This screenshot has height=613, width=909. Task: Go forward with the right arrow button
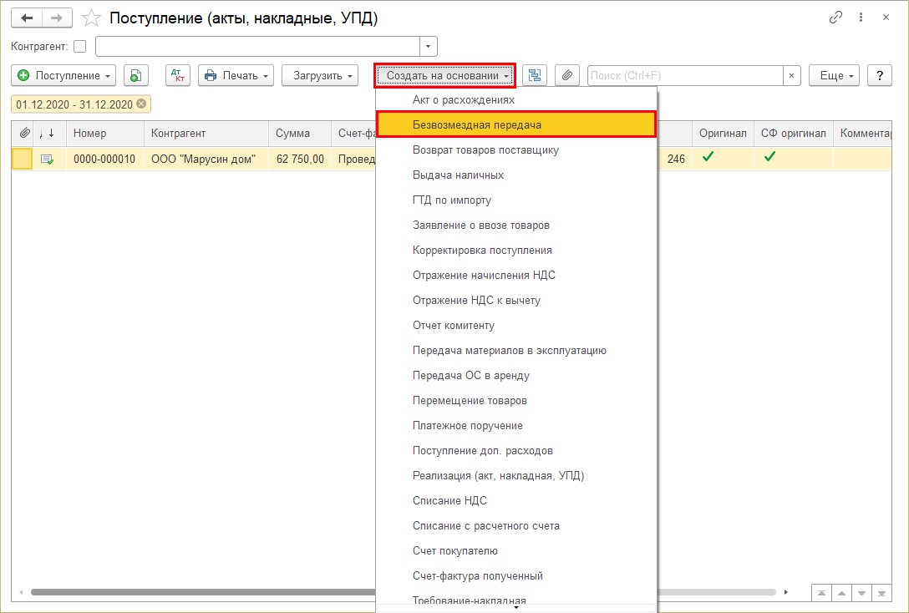pyautogui.click(x=57, y=18)
